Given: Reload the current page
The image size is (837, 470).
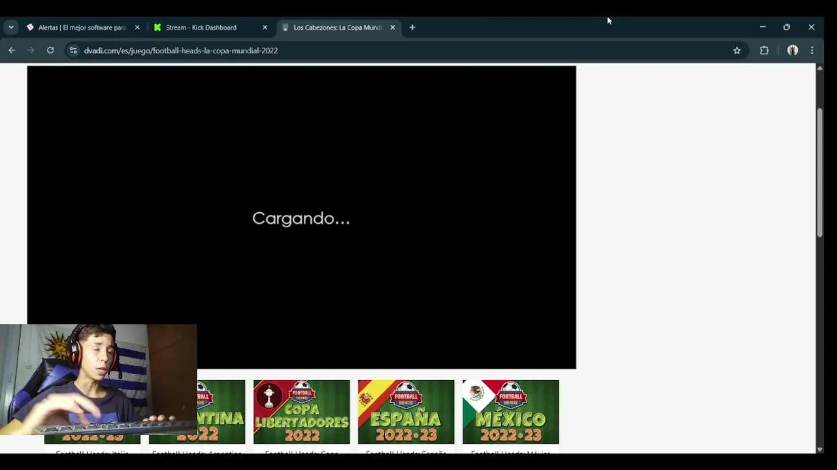Looking at the screenshot, I should [50, 50].
